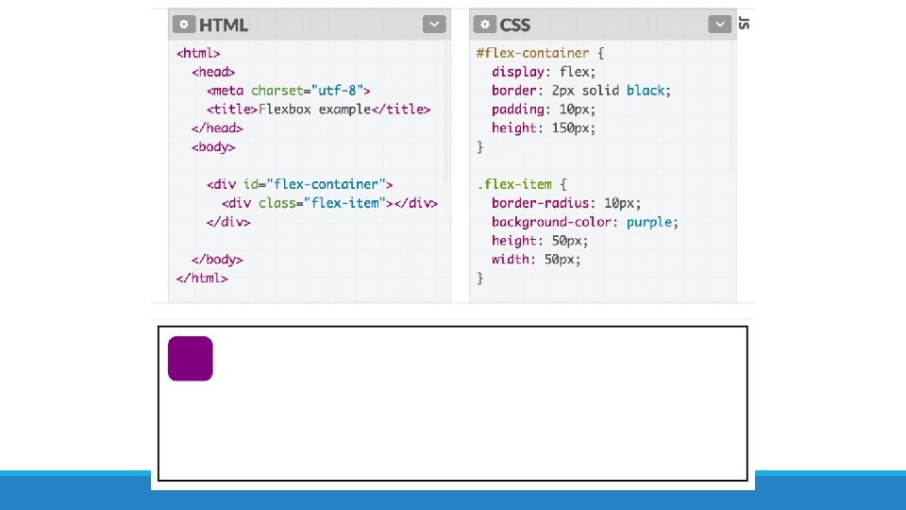
Task: Click the meta charset line in HTML
Action: click(x=288, y=91)
